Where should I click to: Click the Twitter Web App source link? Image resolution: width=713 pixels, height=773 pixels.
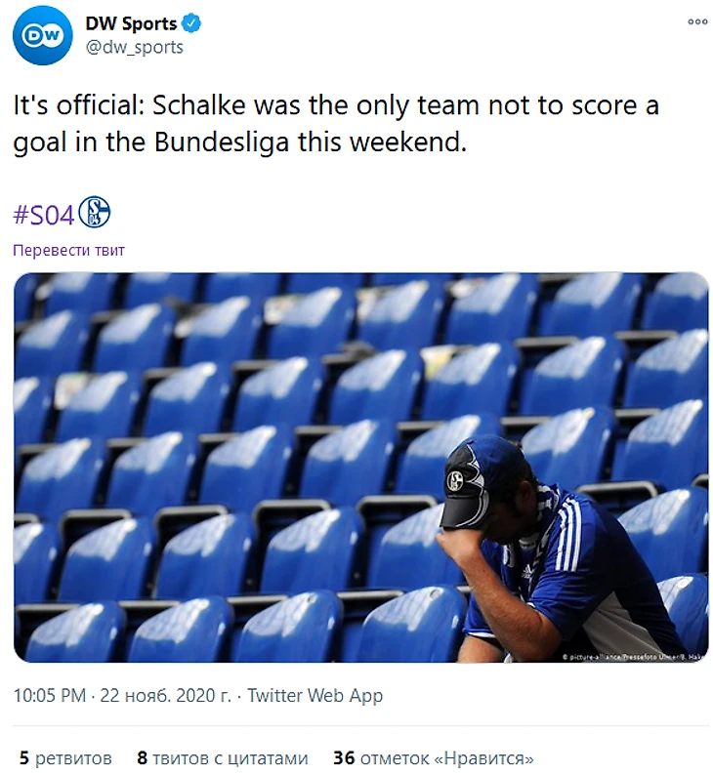(315, 696)
